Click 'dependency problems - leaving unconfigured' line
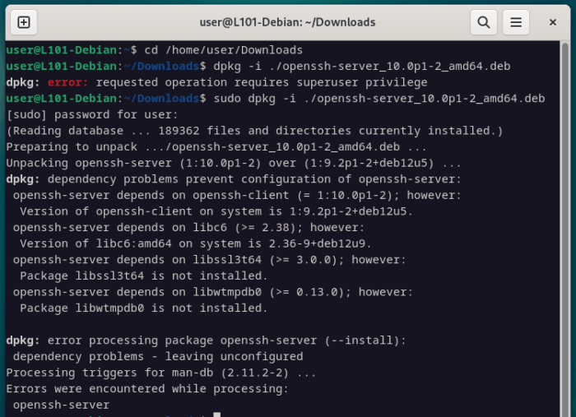The height and width of the screenshot is (417, 576). click(158, 357)
